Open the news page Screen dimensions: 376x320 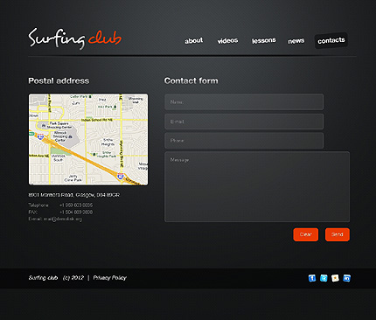coord(296,41)
